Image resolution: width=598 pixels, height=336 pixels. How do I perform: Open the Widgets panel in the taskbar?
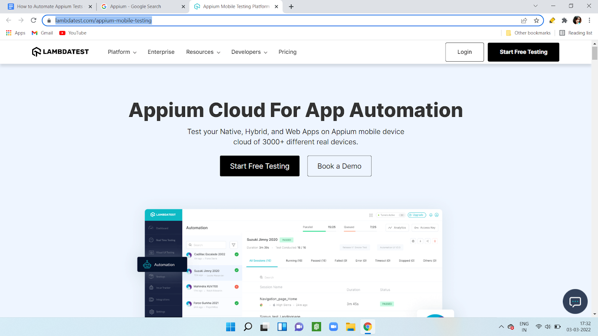pos(282,327)
